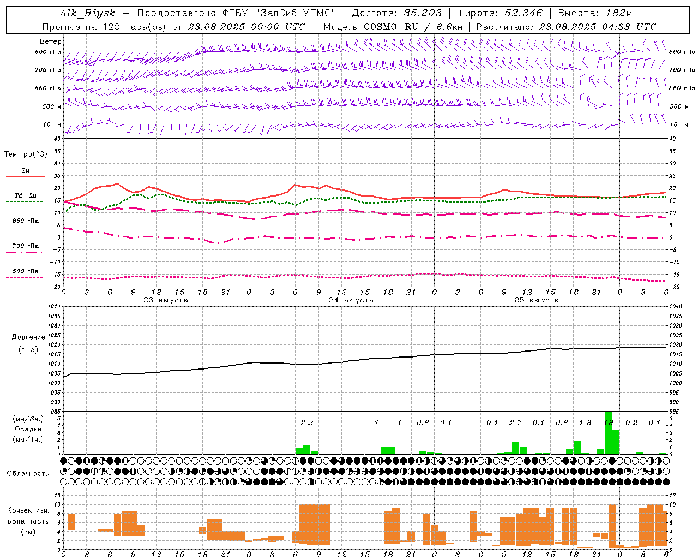Click the precipitation total value 0.2
Viewport: 698px width, 559px height.
631,423
